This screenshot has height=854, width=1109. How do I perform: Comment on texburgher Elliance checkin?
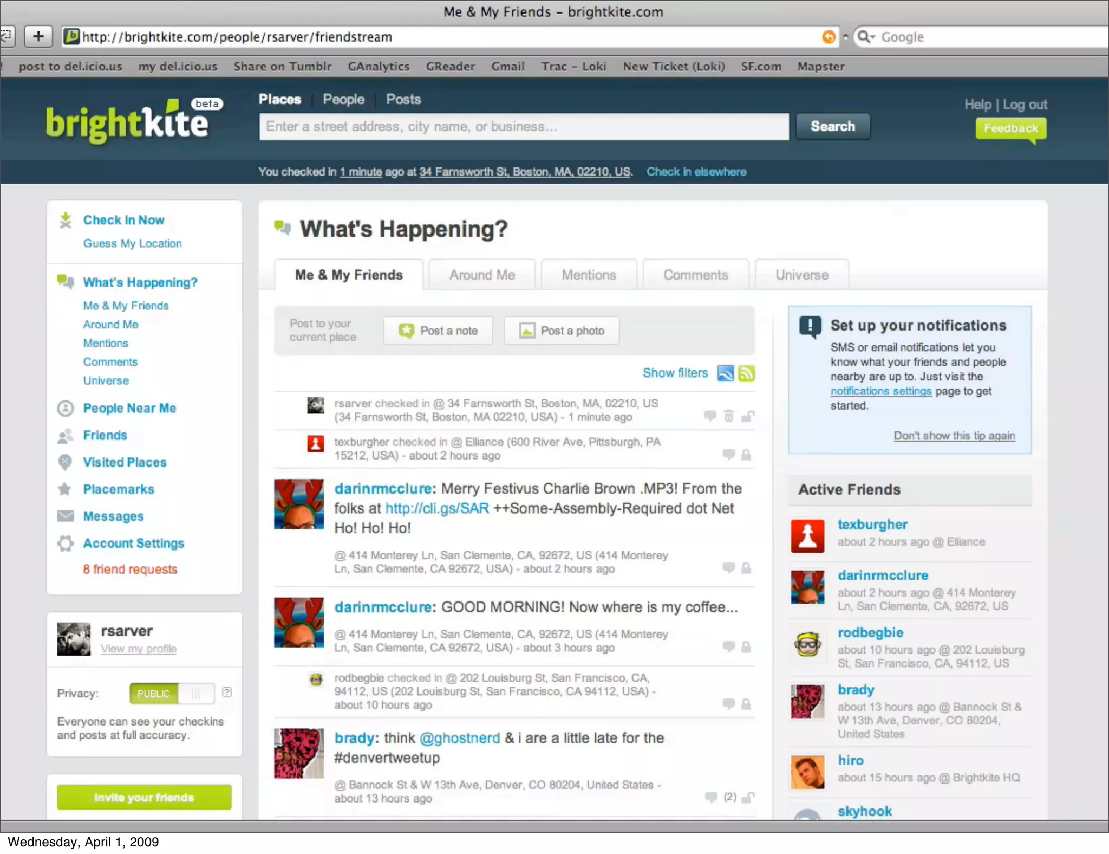[729, 454]
